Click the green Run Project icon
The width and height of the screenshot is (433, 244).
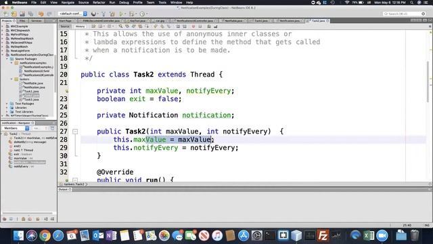tap(121, 14)
